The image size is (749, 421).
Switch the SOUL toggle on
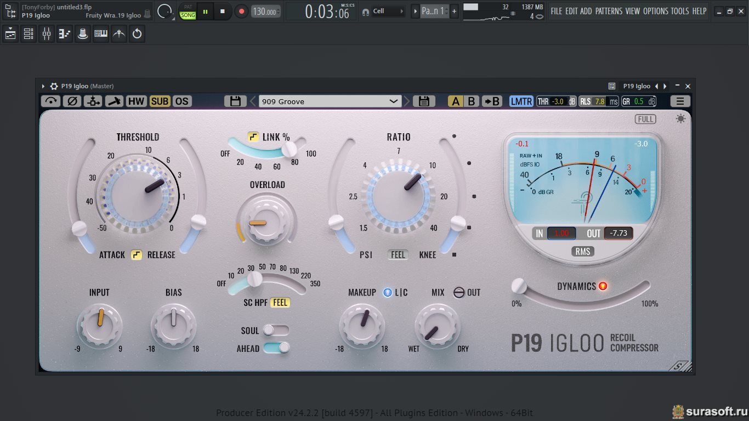(276, 330)
